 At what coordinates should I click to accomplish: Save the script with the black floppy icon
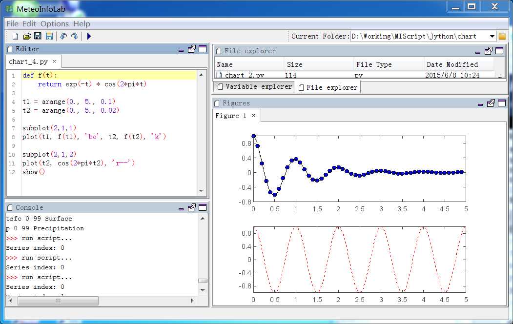[x=38, y=36]
